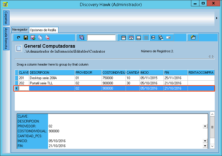Click quantity cell '30'
222x156 pixels.
[x=133, y=83]
